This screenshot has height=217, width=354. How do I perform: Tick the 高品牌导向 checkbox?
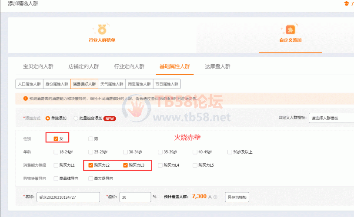(56, 178)
